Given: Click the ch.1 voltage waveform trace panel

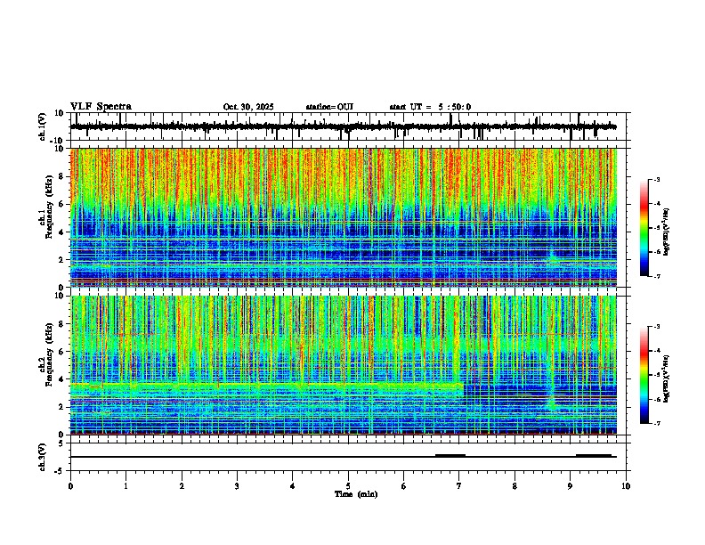Looking at the screenshot, I should (x=350, y=126).
